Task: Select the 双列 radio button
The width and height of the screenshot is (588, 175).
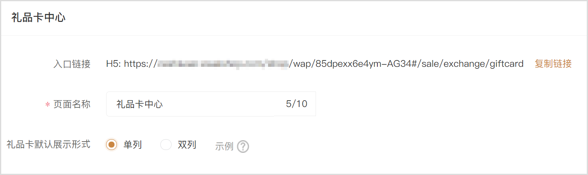Action: (166, 145)
